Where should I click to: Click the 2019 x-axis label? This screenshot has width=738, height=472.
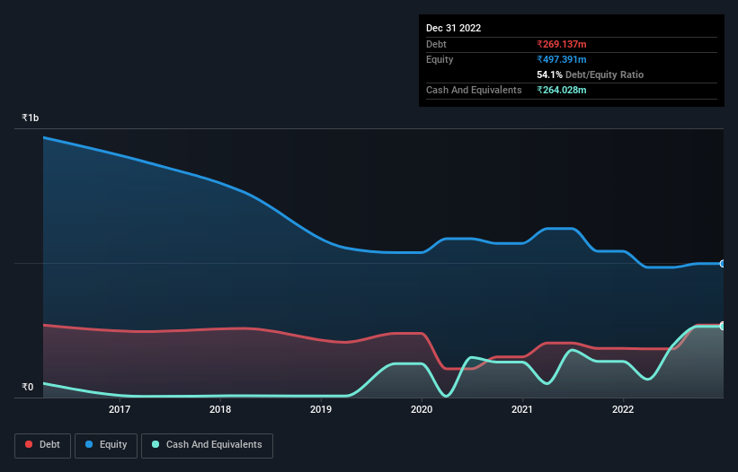coord(321,409)
